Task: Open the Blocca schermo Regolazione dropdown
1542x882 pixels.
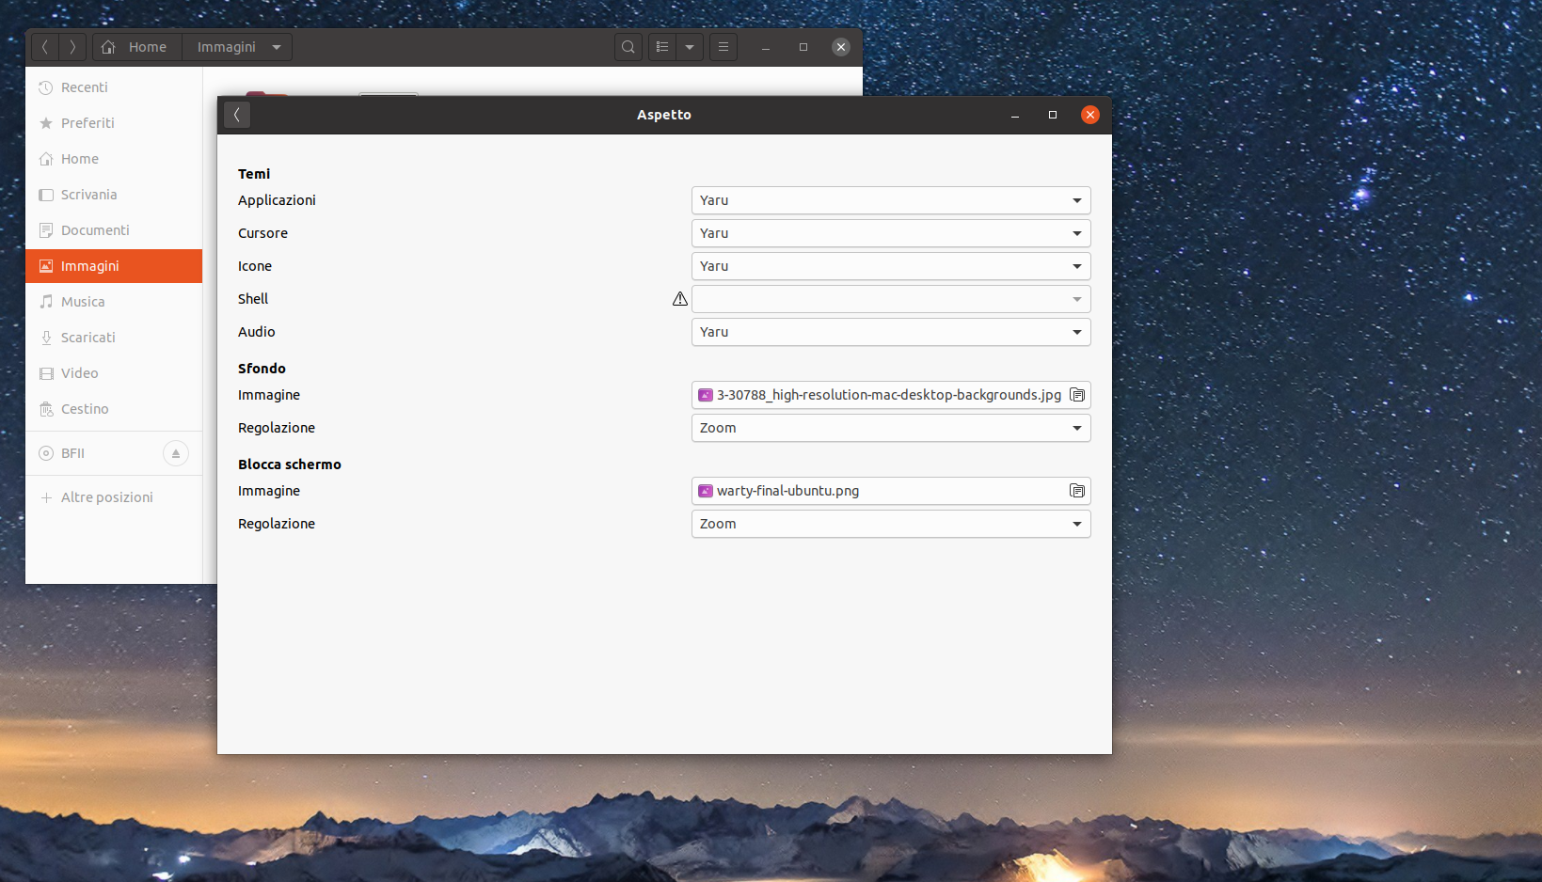Action: pos(891,524)
